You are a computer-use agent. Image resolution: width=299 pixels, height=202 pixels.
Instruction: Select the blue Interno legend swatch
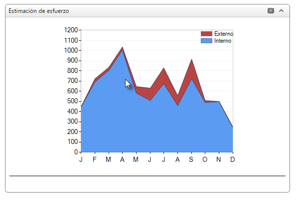[206, 41]
